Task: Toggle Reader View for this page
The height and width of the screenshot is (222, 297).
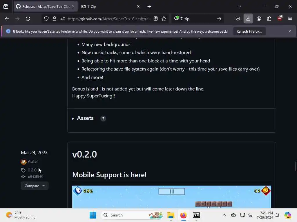Action: pyautogui.click(x=156, y=18)
